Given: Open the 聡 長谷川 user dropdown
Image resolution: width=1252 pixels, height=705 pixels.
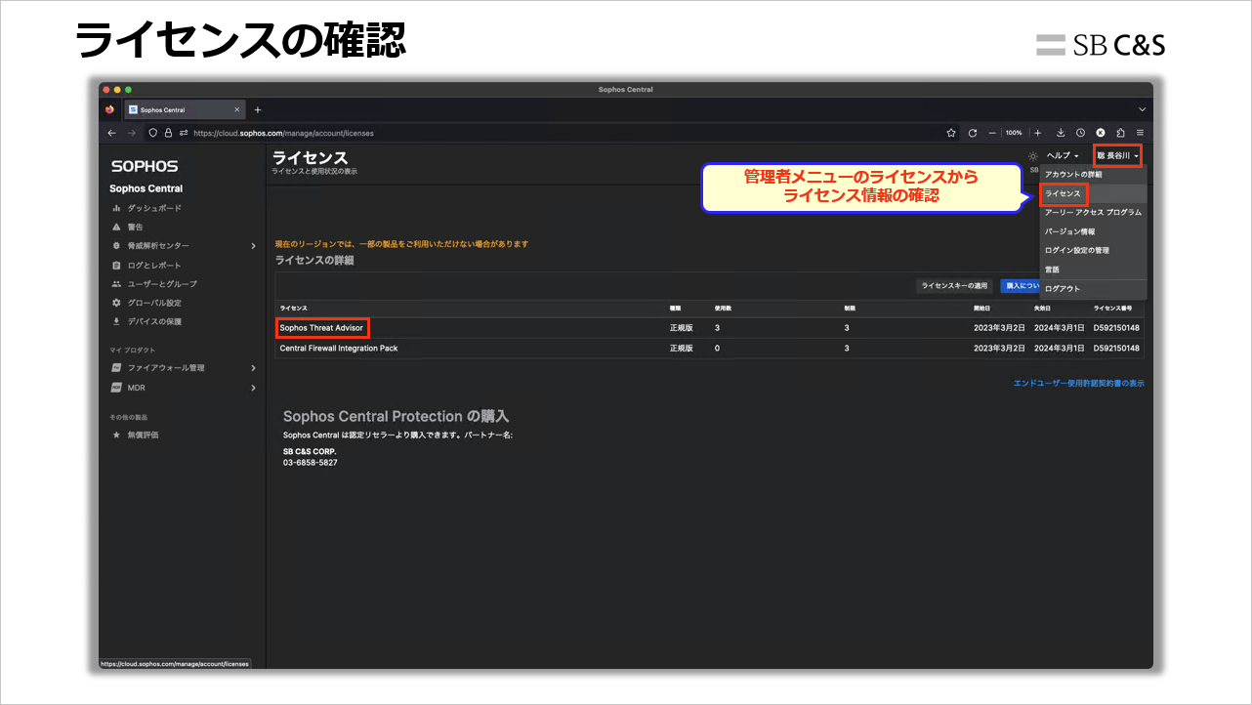Looking at the screenshot, I should coord(1117,155).
